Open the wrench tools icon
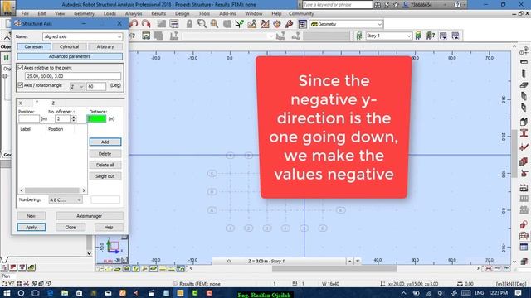Viewport: 531px width, 298px height. pos(290,24)
